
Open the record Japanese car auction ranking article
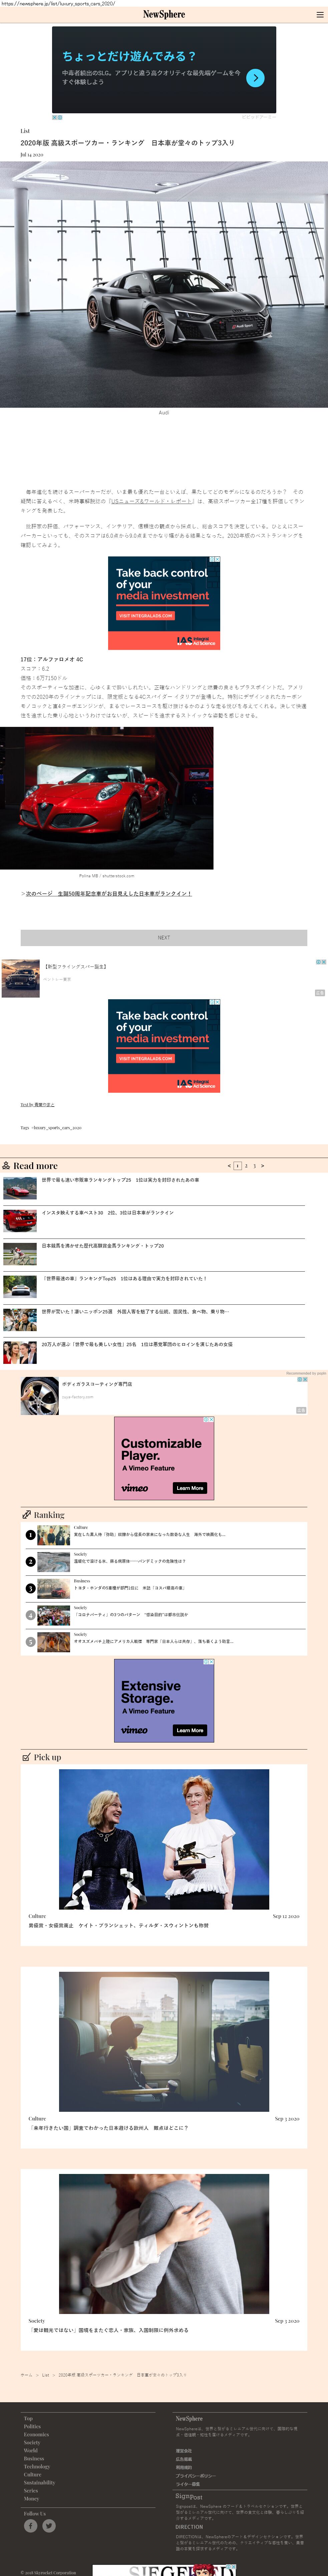pyautogui.click(x=103, y=1246)
